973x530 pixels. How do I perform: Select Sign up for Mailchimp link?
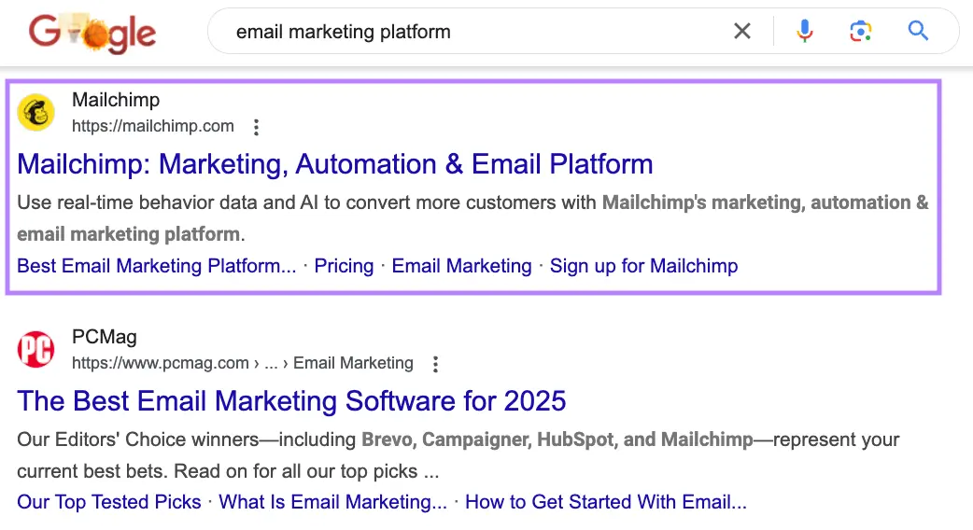point(643,266)
